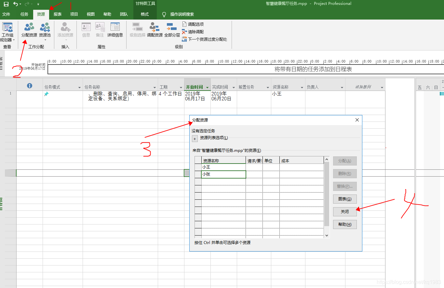
Task: Click the 级别选择 ribbon icon
Action: (x=137, y=30)
